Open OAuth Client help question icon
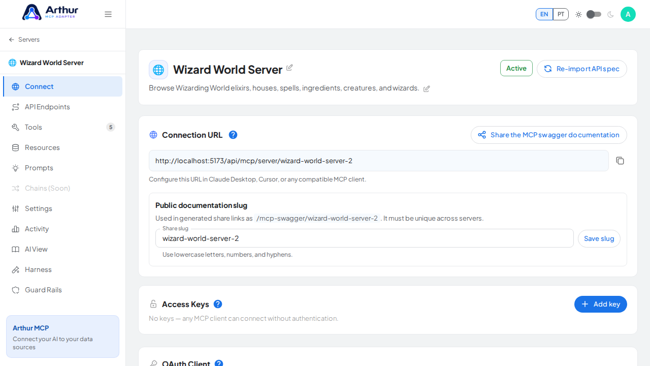This screenshot has height=366, width=650. [x=219, y=363]
